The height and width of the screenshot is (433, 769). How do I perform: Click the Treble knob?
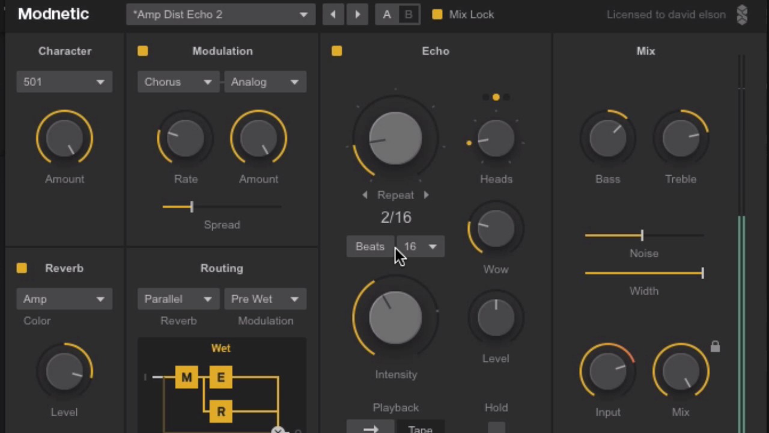pos(681,138)
